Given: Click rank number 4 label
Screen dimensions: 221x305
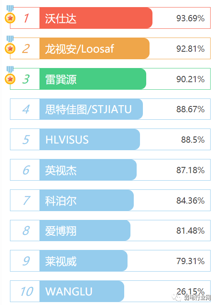Looking at the screenshot, I should pos(26,109).
